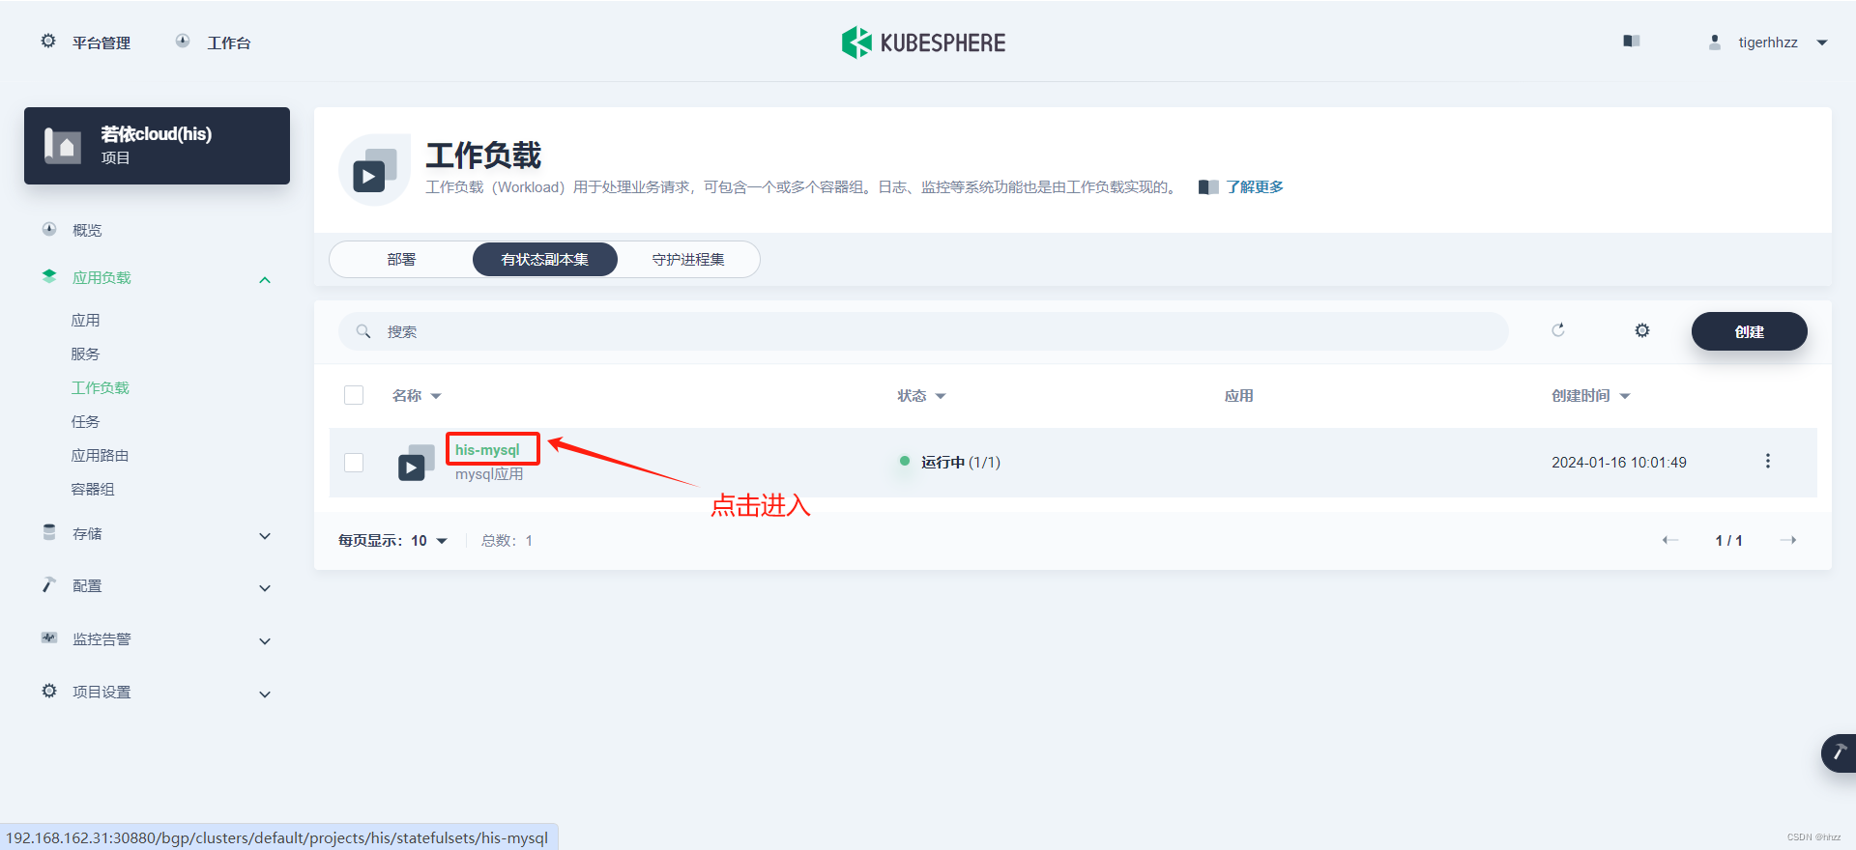The image size is (1856, 850).
Task: Open 容器组 in the sidebar
Action: click(x=93, y=489)
